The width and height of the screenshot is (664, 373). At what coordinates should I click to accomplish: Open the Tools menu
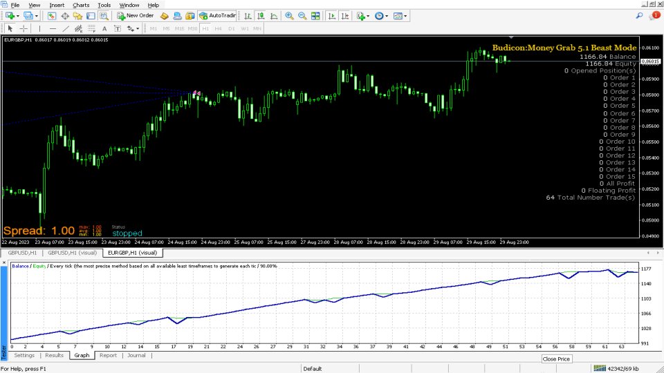click(104, 5)
